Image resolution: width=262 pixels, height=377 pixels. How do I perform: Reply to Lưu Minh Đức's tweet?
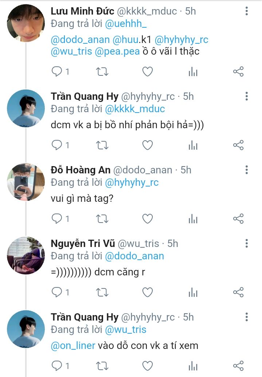pos(57,72)
